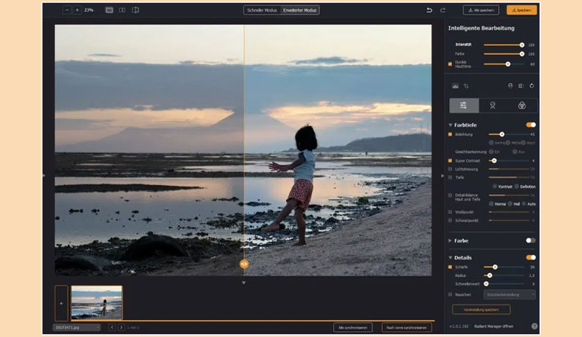Click Radiant Manager öffnen link
582x337 pixels.
click(x=494, y=327)
